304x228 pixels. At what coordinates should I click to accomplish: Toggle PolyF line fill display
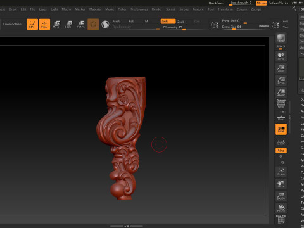pos(281,220)
